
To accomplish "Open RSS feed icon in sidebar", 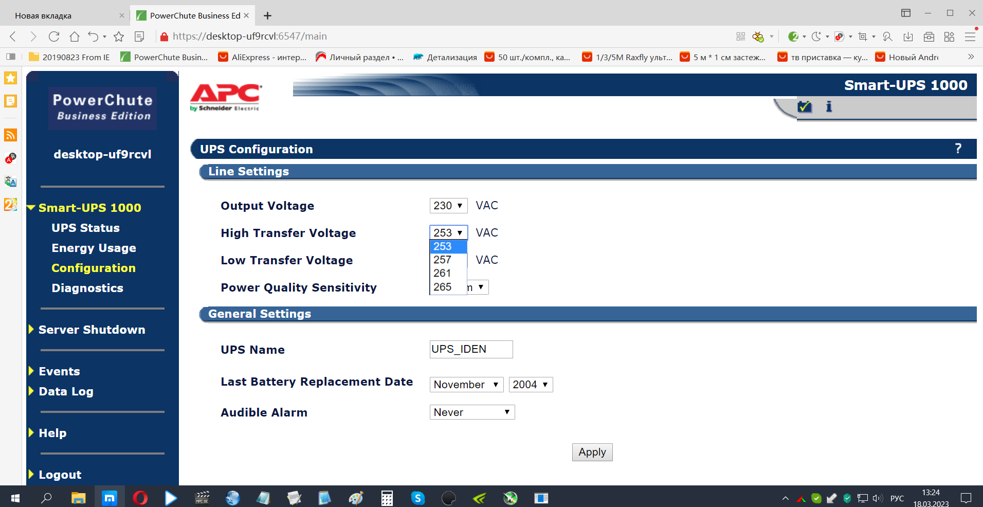I will point(11,135).
